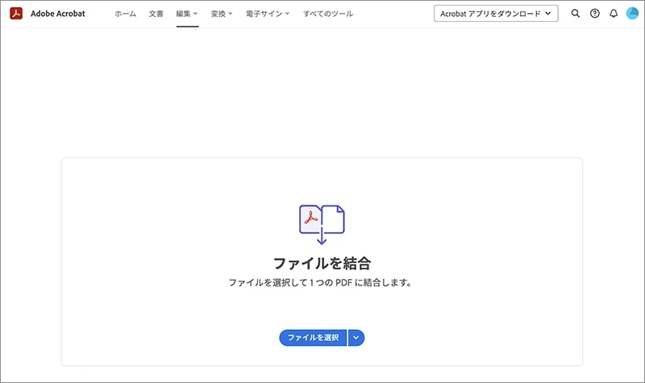Click the Adobe Acrobat brand name text
The width and height of the screenshot is (645, 383).
(56, 14)
